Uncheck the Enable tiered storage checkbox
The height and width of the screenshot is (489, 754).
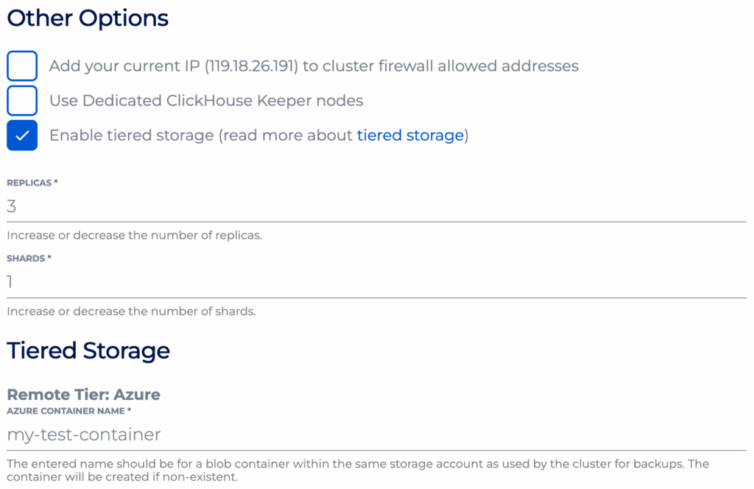(22, 136)
